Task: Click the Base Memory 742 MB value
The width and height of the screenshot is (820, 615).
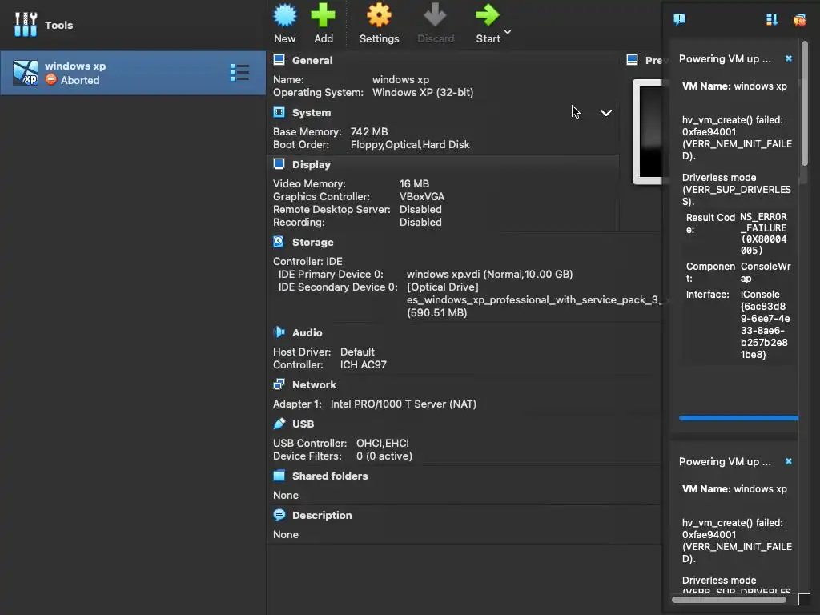Action: coord(368,132)
